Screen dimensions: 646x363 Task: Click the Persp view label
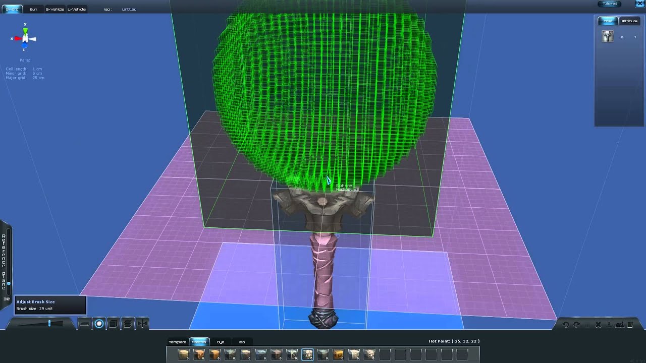pyautogui.click(x=25, y=60)
